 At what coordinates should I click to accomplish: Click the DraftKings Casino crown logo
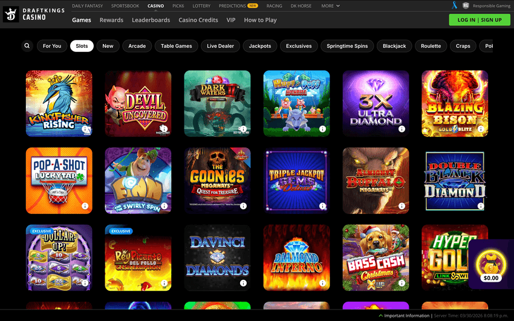pyautogui.click(x=11, y=15)
